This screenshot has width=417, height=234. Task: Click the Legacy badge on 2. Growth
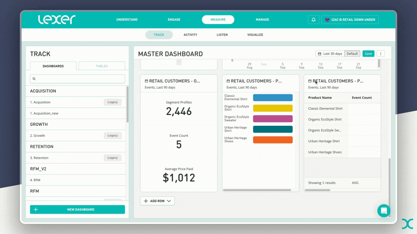[112, 136]
